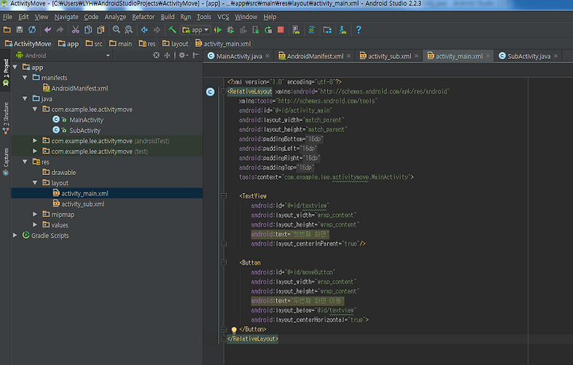This screenshot has width=573, height=365.
Task: Open Replace with the second magnifier icon
Action: pos(129,30)
